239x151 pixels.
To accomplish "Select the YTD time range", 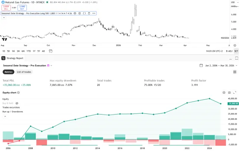I will click(29, 51).
